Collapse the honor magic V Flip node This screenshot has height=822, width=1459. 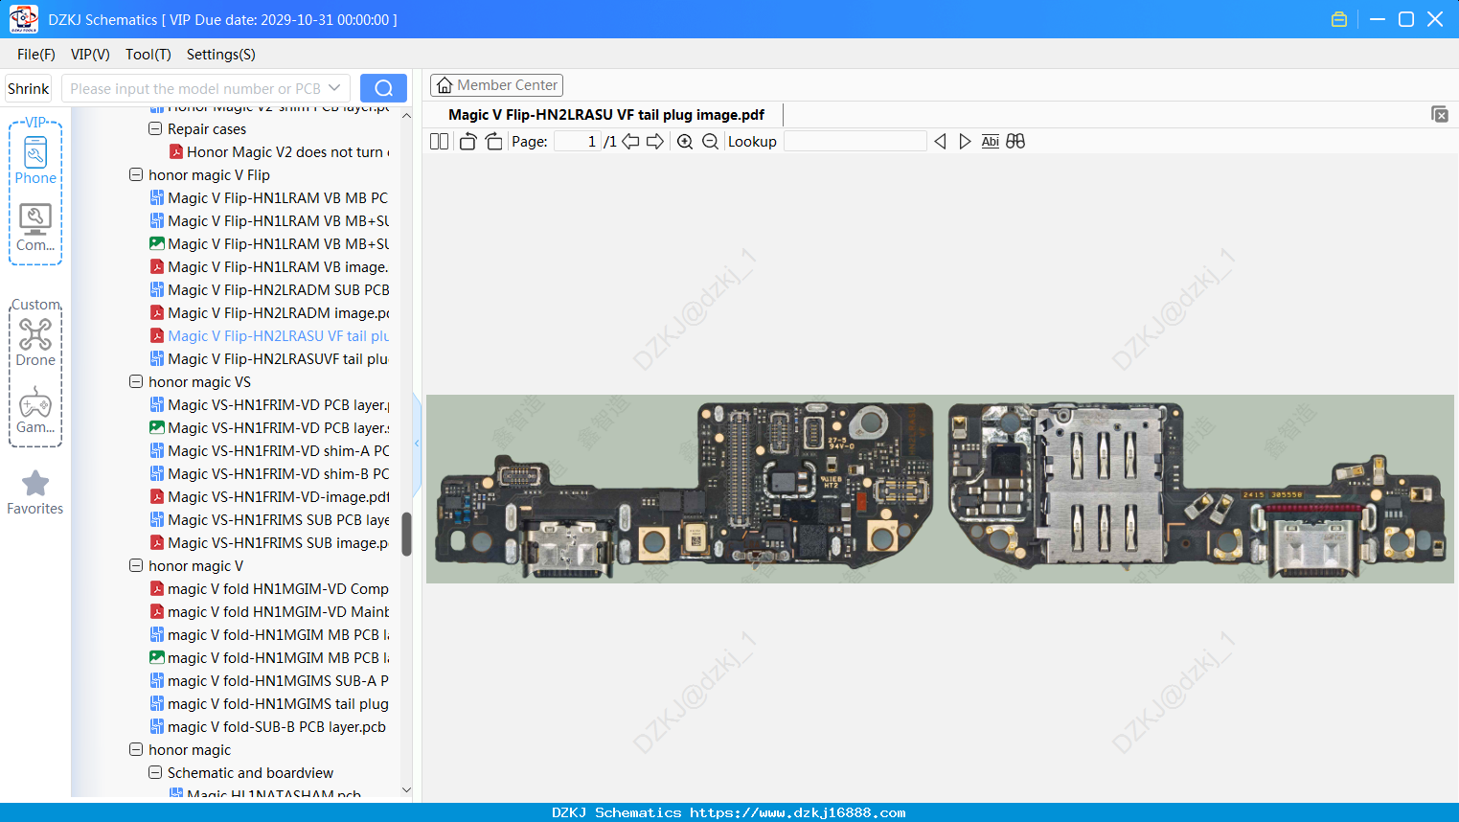[x=136, y=174]
